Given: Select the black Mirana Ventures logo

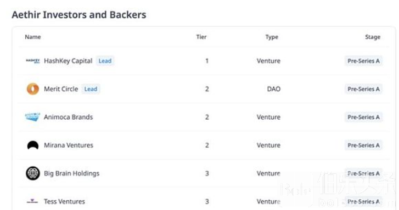Looking at the screenshot, I should (x=33, y=145).
